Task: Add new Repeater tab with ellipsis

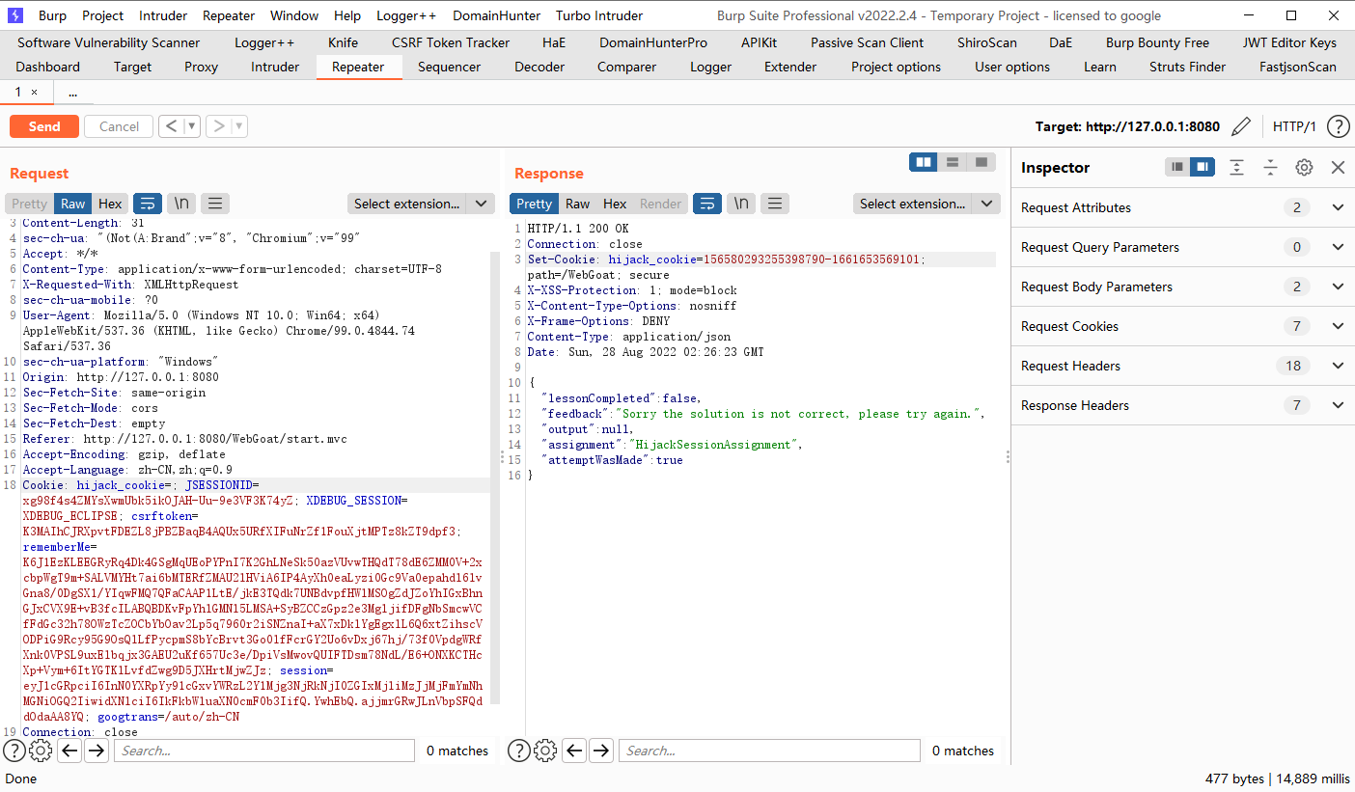Action: click(x=73, y=92)
